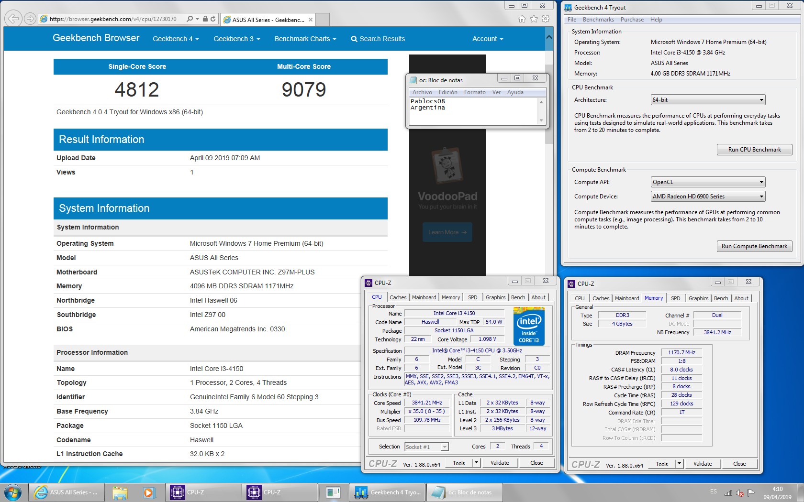This screenshot has width=804, height=502.
Task: Click the refresh icon in address bar
Action: tap(213, 19)
